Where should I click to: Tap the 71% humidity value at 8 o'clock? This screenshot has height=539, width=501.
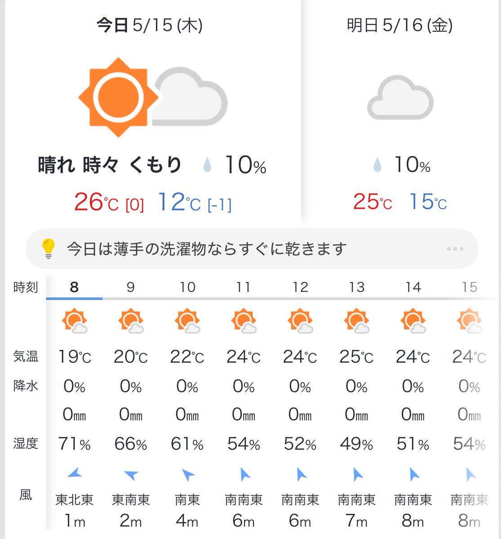point(75,444)
